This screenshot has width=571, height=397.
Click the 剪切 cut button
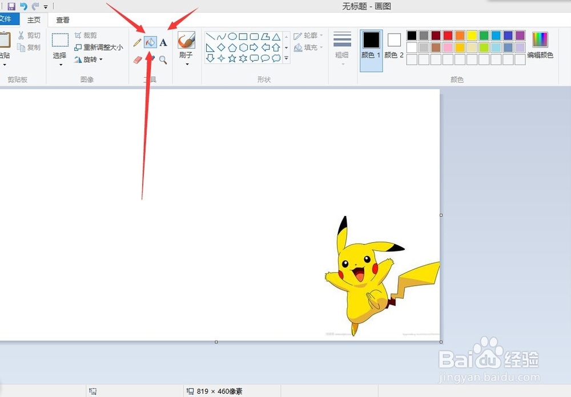[x=29, y=35]
